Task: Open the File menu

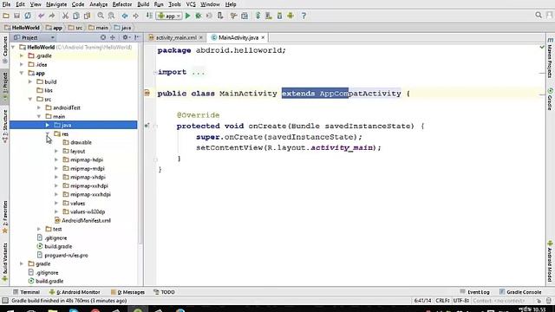Action: (6, 4)
